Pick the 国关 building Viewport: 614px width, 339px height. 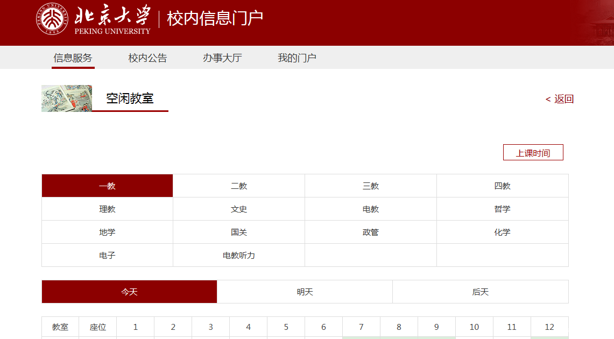[x=239, y=232]
